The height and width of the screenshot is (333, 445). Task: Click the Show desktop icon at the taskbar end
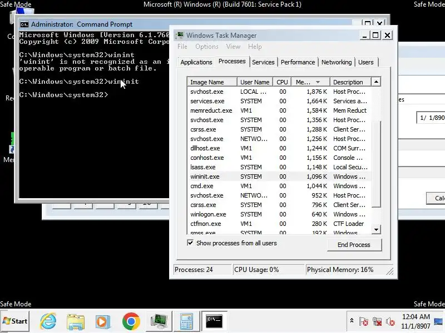click(439, 321)
